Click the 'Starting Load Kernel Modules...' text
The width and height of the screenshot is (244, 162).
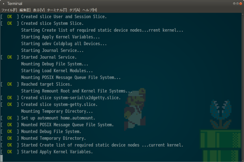pyautogui.click(x=57, y=71)
